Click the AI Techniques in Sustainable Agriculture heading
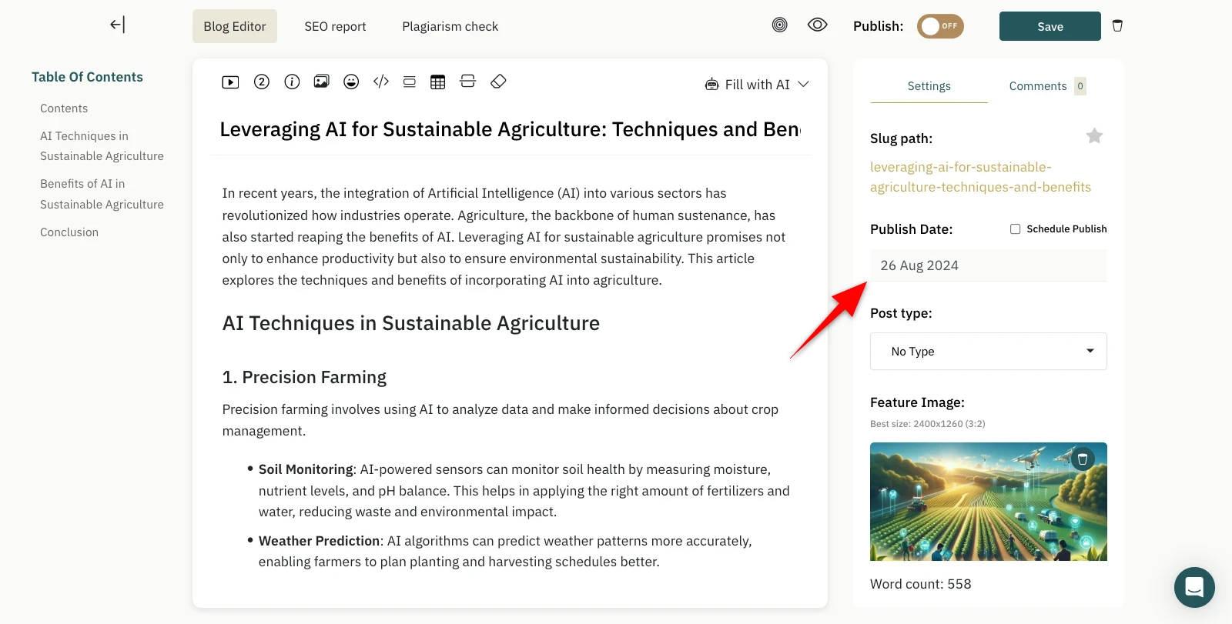The width and height of the screenshot is (1232, 624). [411, 323]
